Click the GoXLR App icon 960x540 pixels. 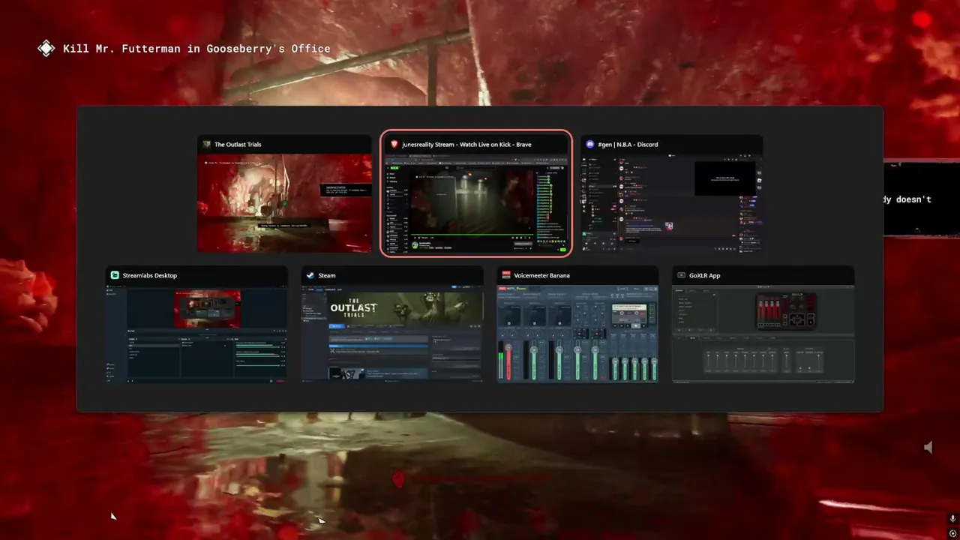coord(681,275)
